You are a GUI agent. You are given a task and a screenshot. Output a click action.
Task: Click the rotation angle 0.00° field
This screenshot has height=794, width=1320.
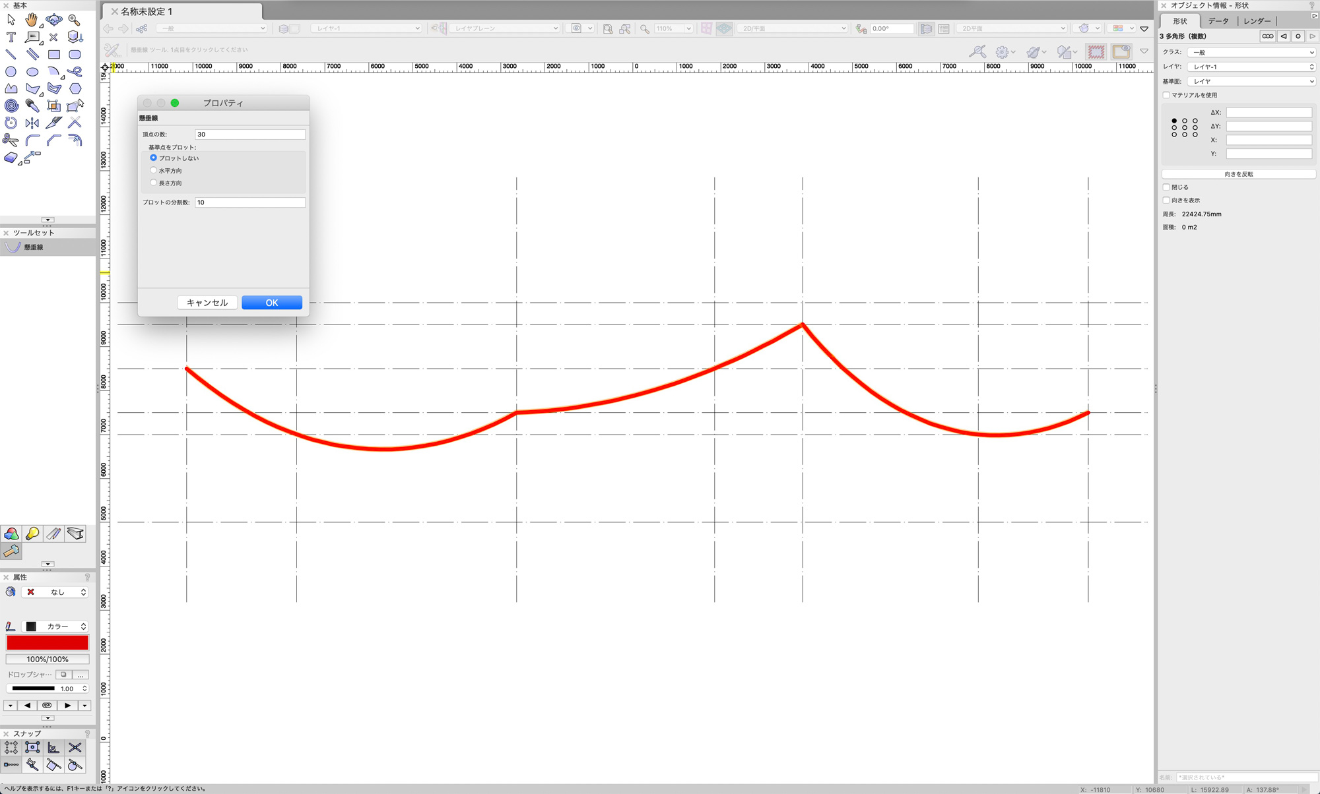click(892, 28)
